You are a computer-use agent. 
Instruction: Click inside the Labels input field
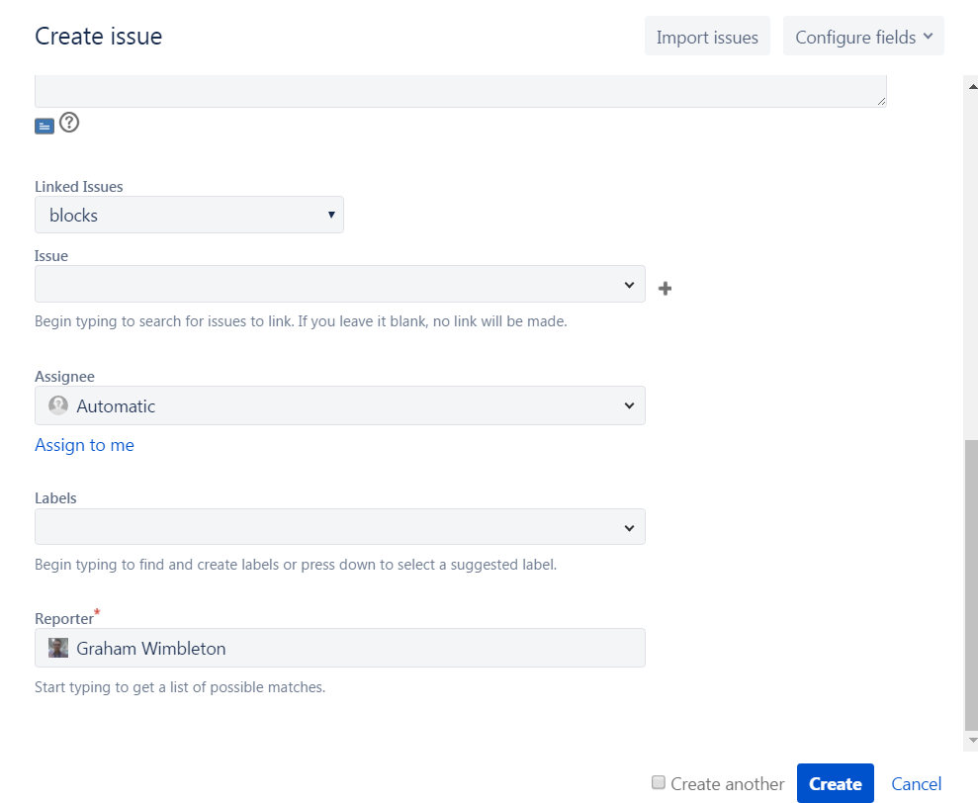tap(326, 528)
